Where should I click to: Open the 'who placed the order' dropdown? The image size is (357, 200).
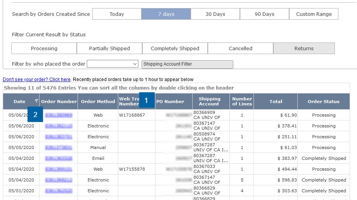click(112, 64)
